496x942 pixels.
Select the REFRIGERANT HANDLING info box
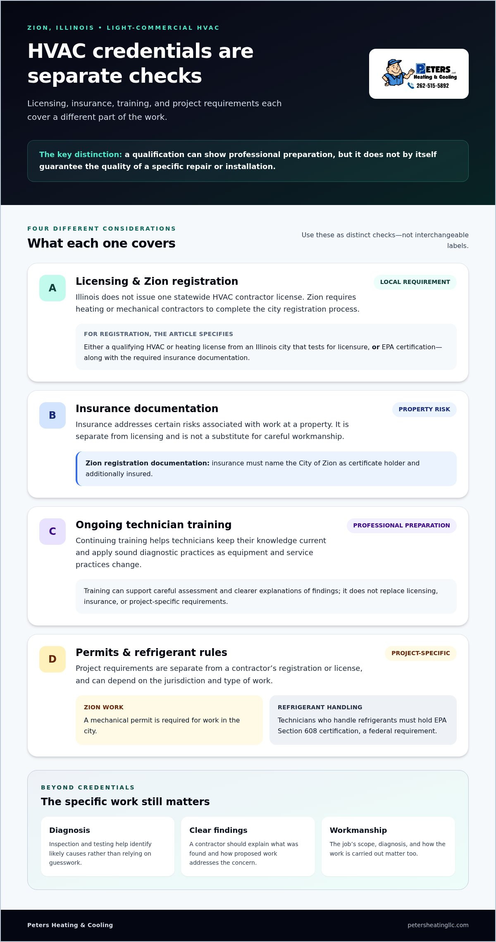[363, 720]
